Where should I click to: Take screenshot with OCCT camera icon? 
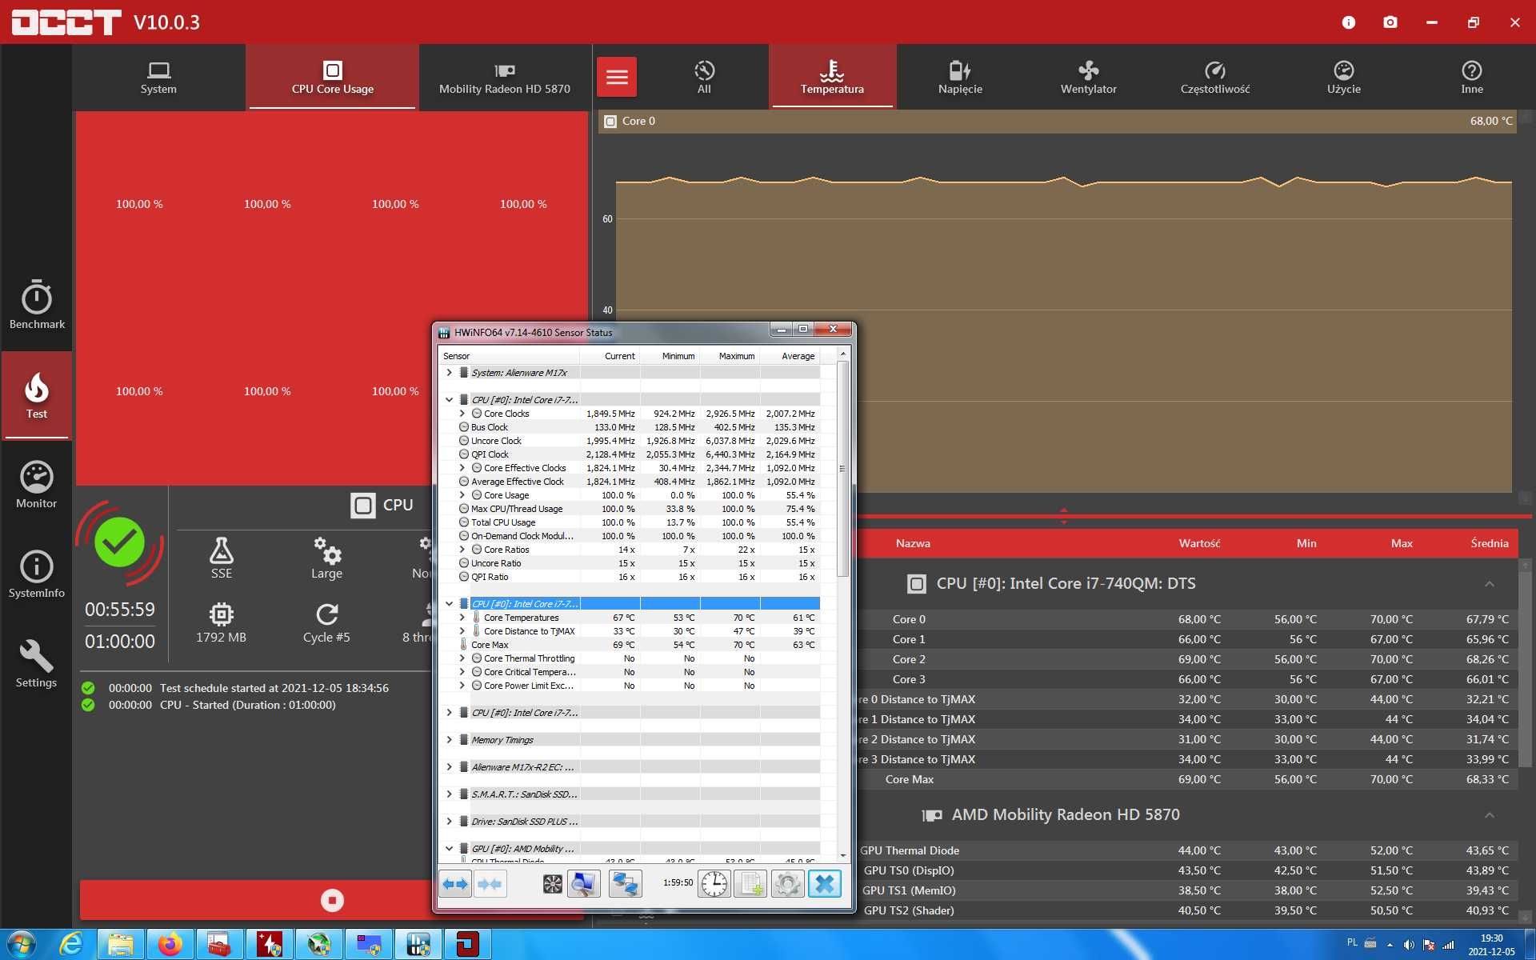(x=1390, y=22)
